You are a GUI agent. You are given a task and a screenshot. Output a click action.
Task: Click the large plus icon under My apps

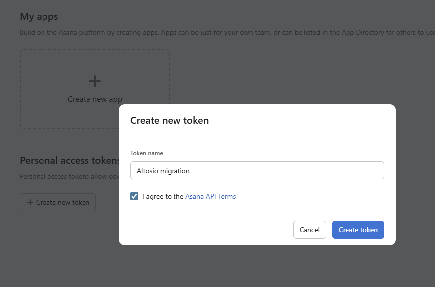94,81
